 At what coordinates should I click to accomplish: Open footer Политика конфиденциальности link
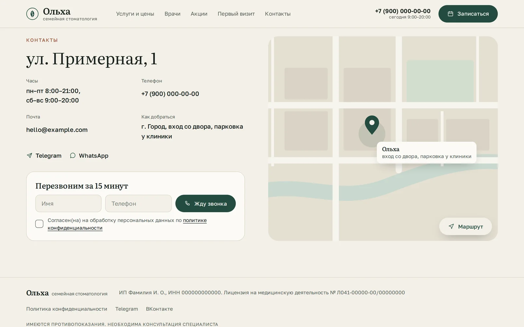point(67,309)
